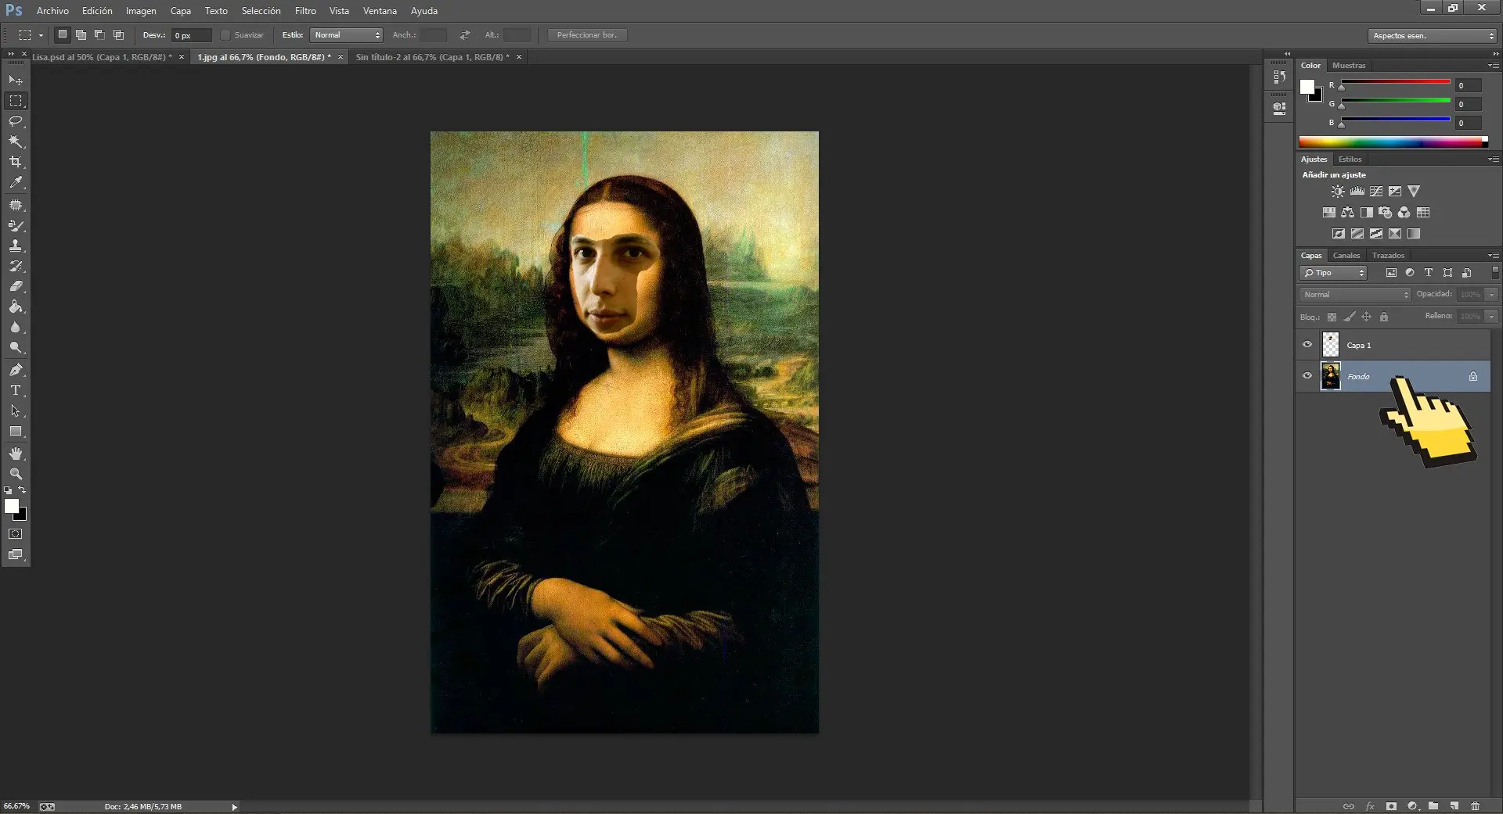Select the Paint Bucket tool
Image resolution: width=1503 pixels, height=814 pixels.
16,307
